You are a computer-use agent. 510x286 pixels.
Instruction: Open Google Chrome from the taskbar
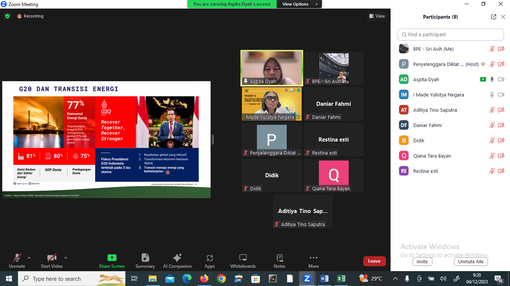(221, 279)
